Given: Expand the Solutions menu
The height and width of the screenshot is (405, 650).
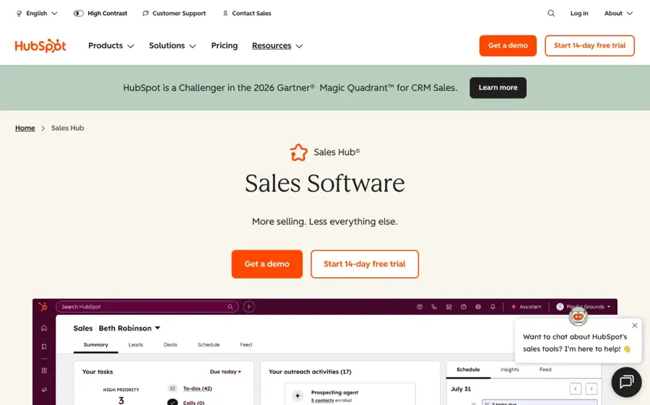Looking at the screenshot, I should pyautogui.click(x=172, y=45).
